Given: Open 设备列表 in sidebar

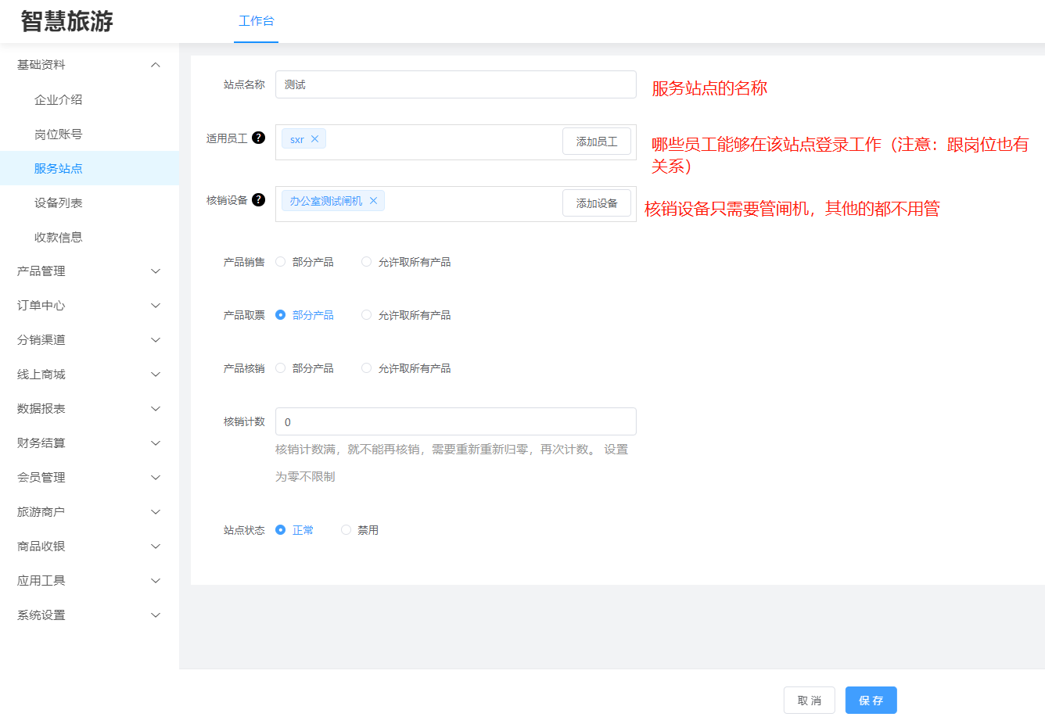Looking at the screenshot, I should (x=59, y=203).
